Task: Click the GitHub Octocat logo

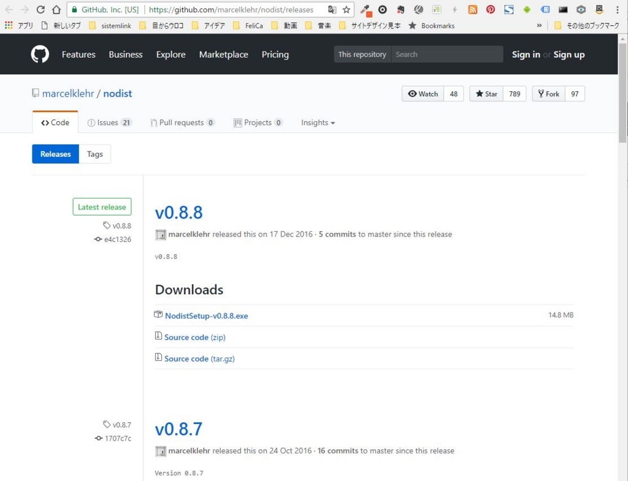Action: pyautogui.click(x=40, y=54)
